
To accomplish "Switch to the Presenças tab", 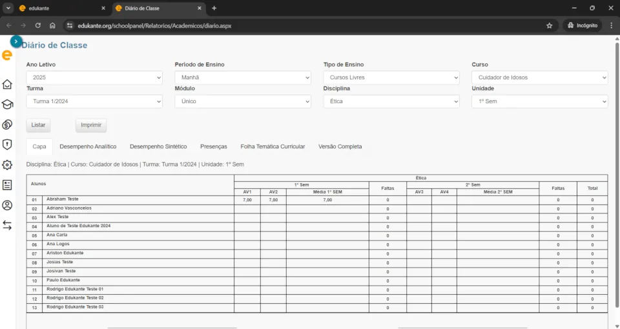I will [x=213, y=146].
